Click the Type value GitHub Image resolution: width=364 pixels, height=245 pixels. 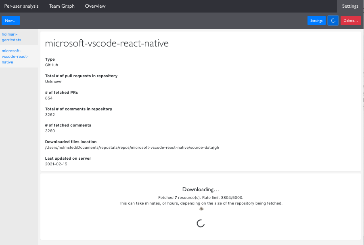coord(52,65)
